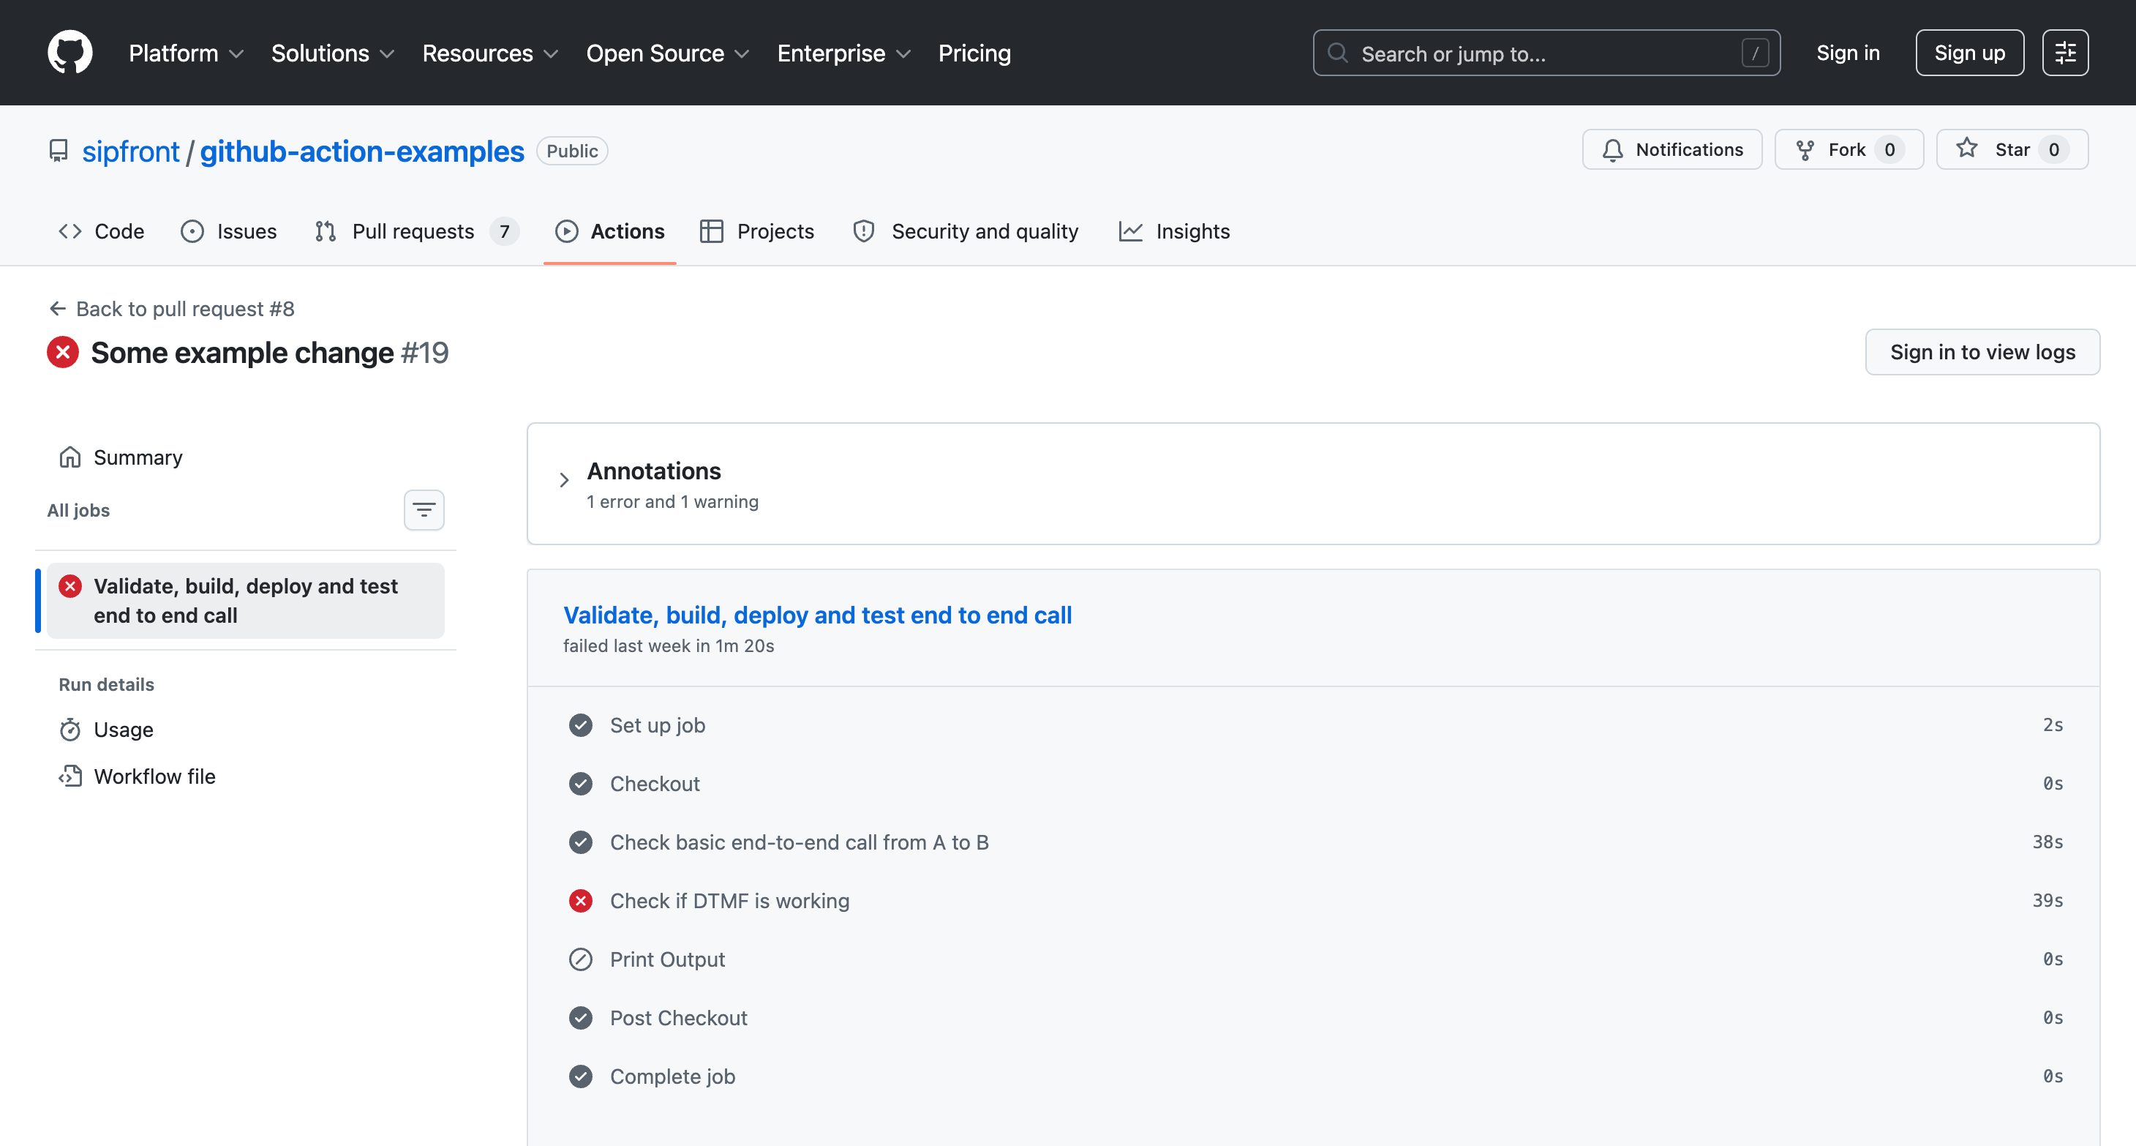Image resolution: width=2136 pixels, height=1146 pixels.
Task: Click the Search or jump to field
Action: tap(1546, 53)
